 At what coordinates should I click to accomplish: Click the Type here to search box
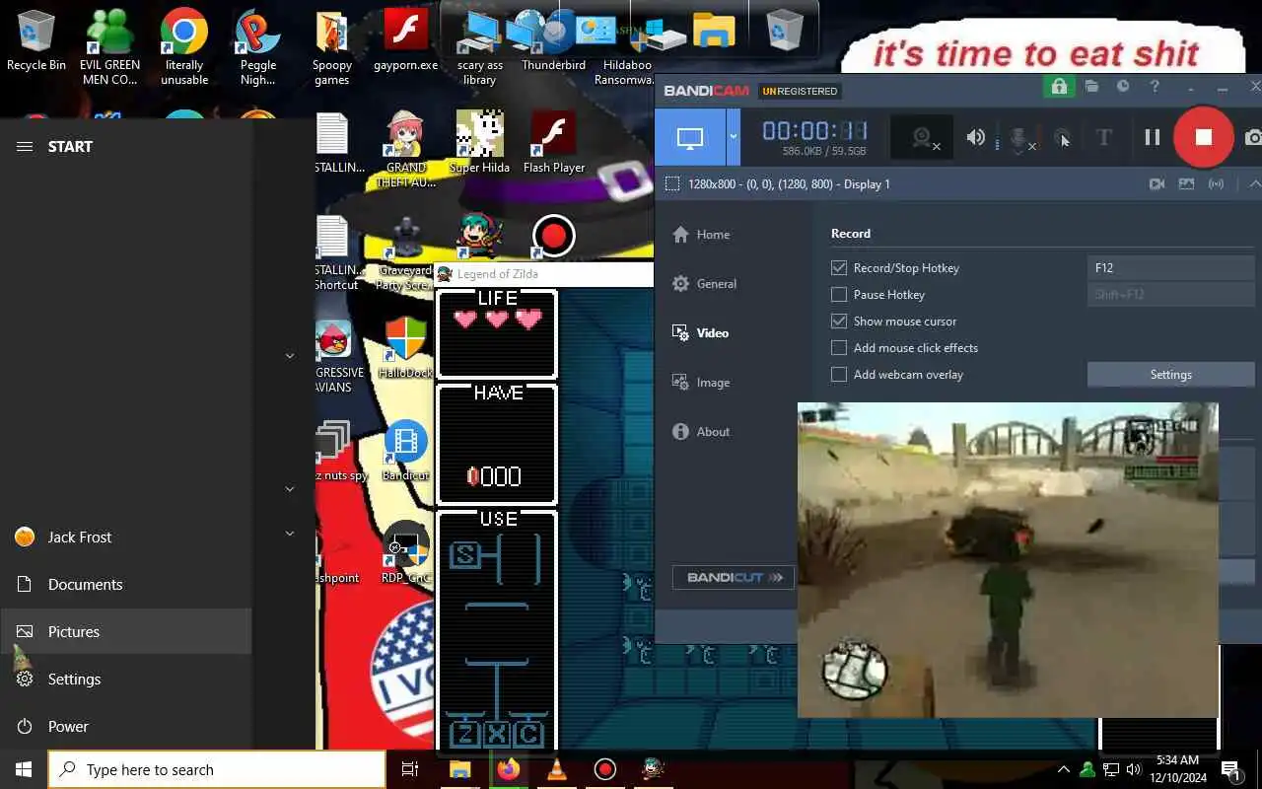point(217,769)
